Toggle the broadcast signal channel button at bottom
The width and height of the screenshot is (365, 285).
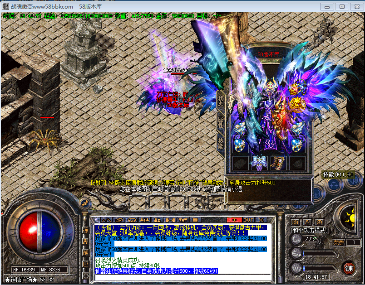(x=86, y=275)
